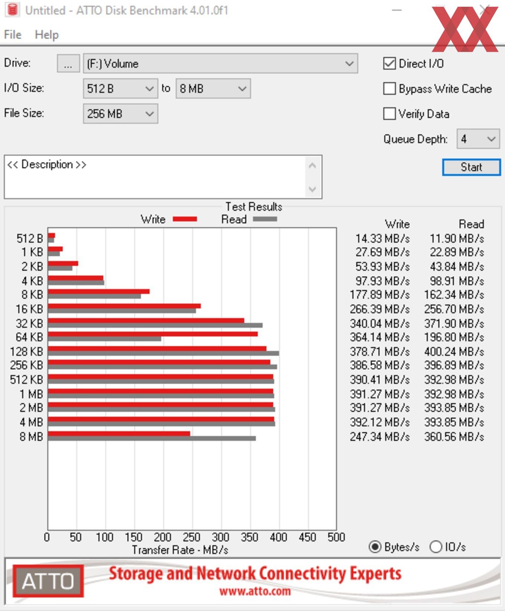505x611 pixels.
Task: Open the www.atto.com link in banner
Action: (x=255, y=591)
